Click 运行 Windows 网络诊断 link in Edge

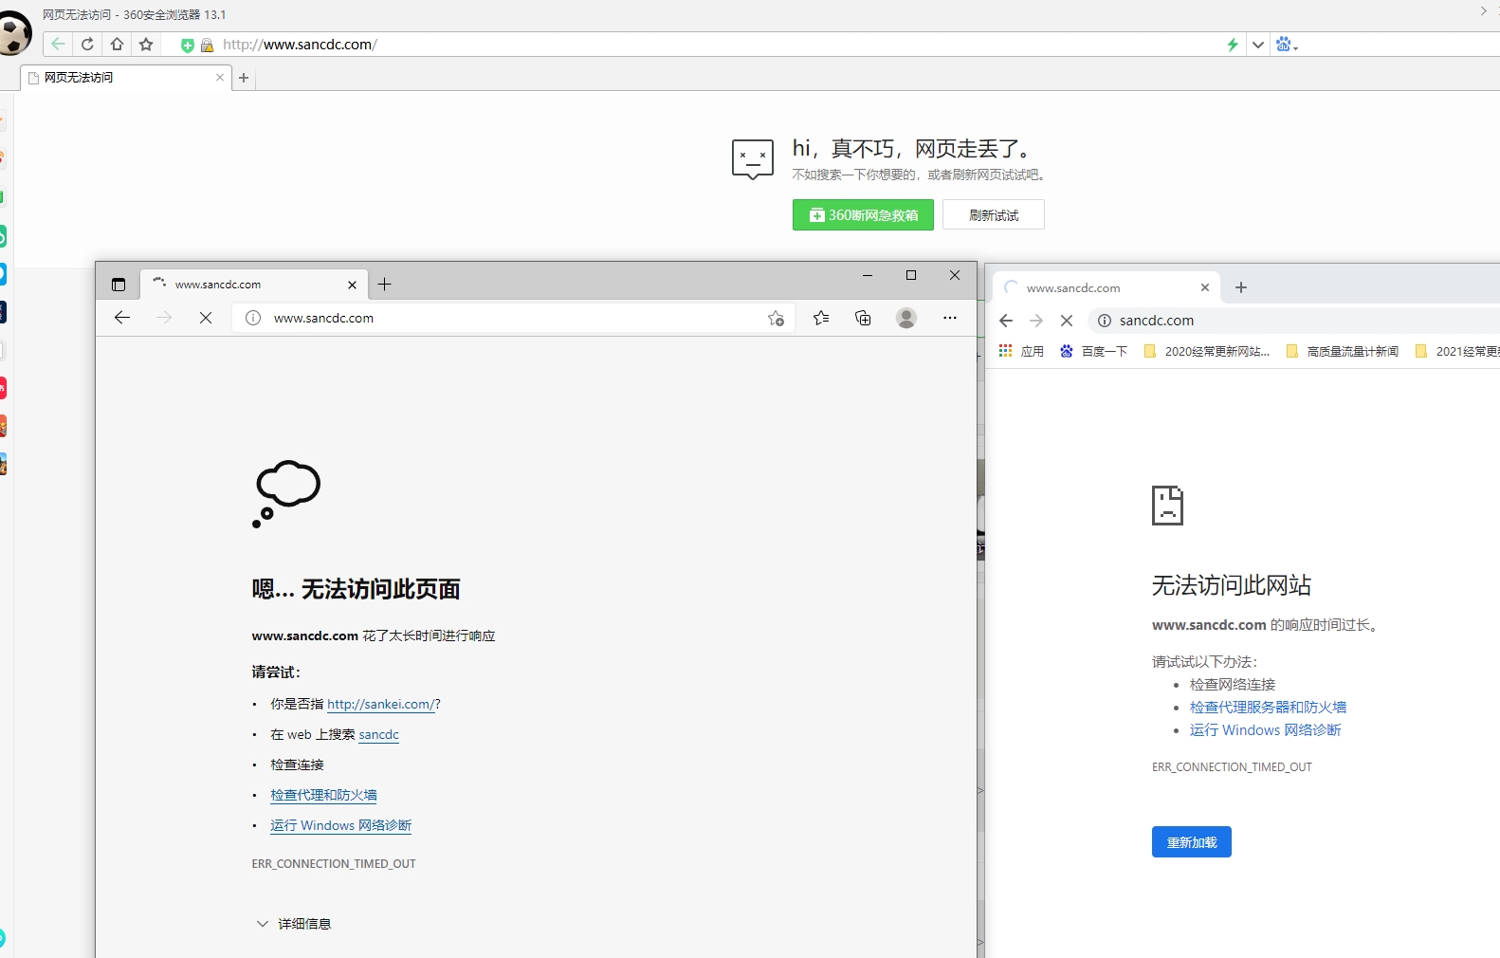point(340,826)
